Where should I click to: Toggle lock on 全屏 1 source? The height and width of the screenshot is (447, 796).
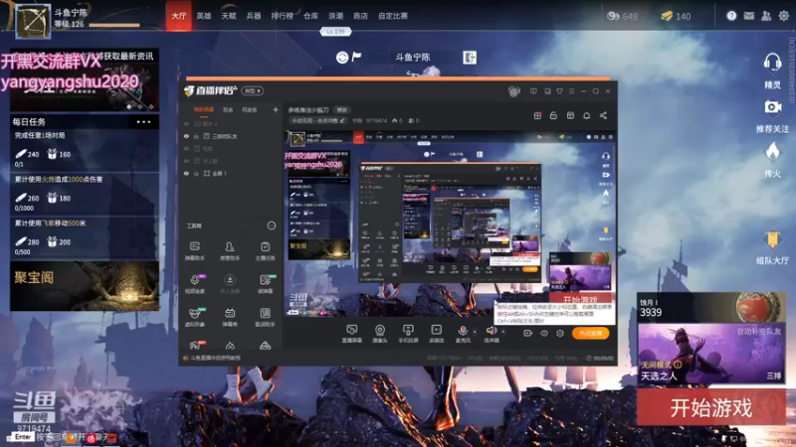point(196,173)
